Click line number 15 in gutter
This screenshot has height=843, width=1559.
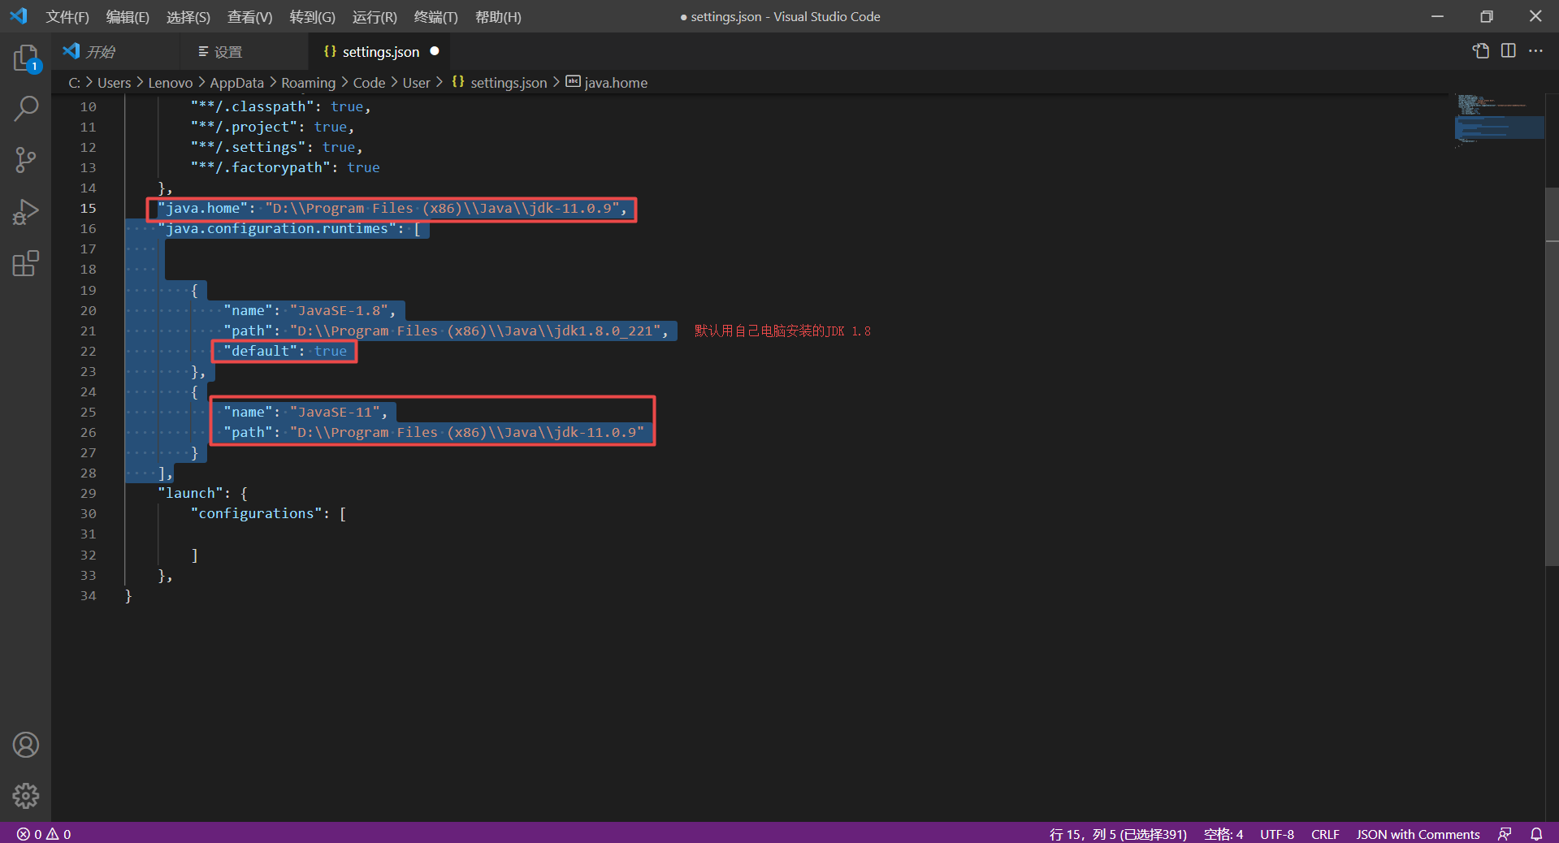(x=88, y=209)
